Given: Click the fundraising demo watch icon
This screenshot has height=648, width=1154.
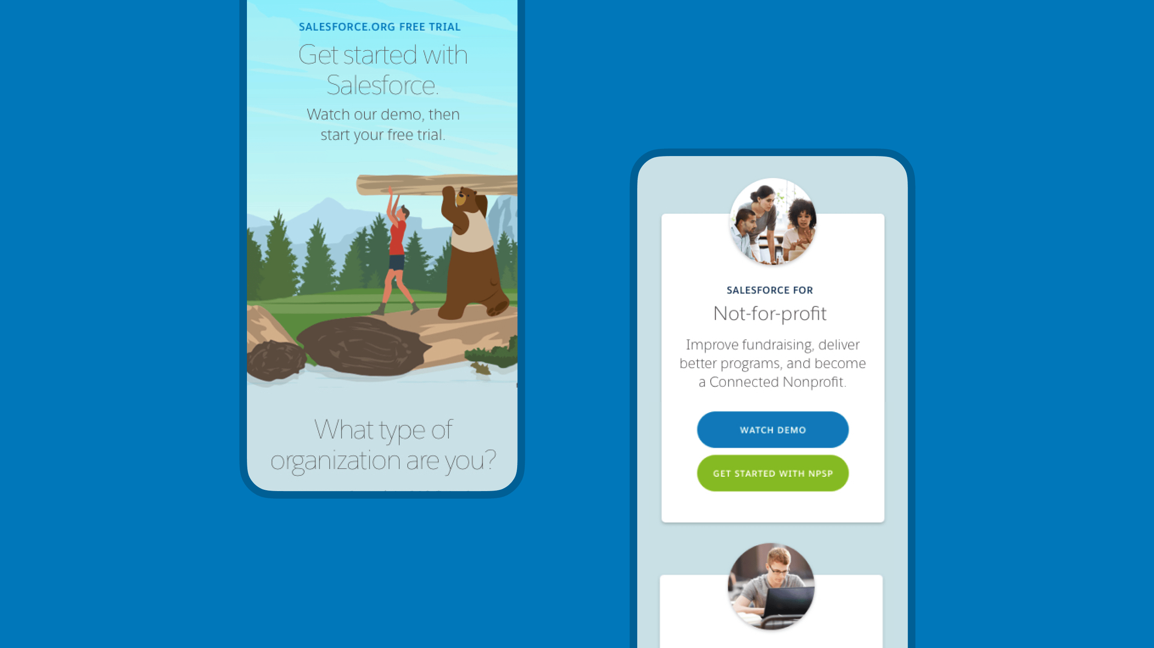Looking at the screenshot, I should pos(773,429).
